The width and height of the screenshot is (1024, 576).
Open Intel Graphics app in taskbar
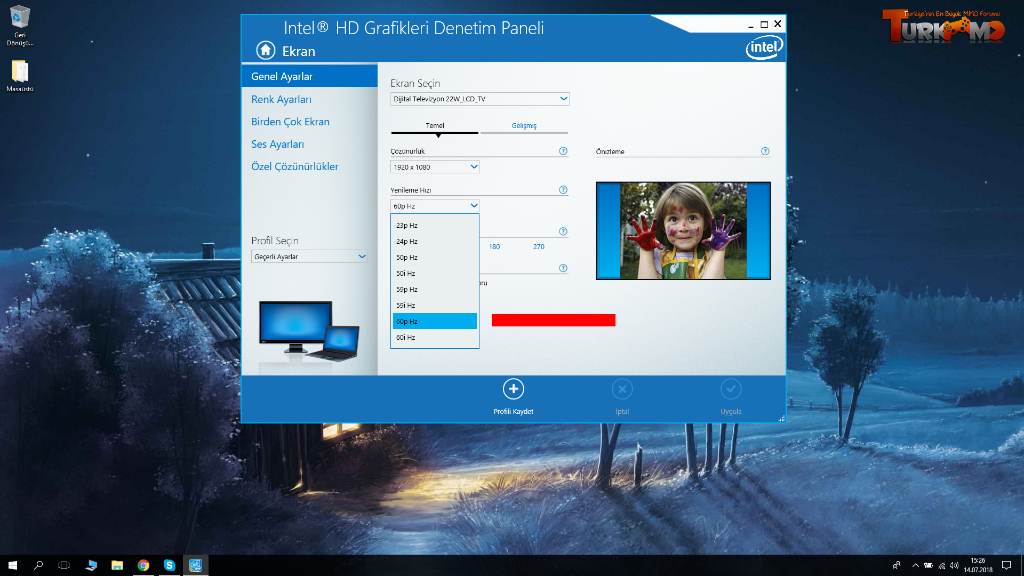196,565
